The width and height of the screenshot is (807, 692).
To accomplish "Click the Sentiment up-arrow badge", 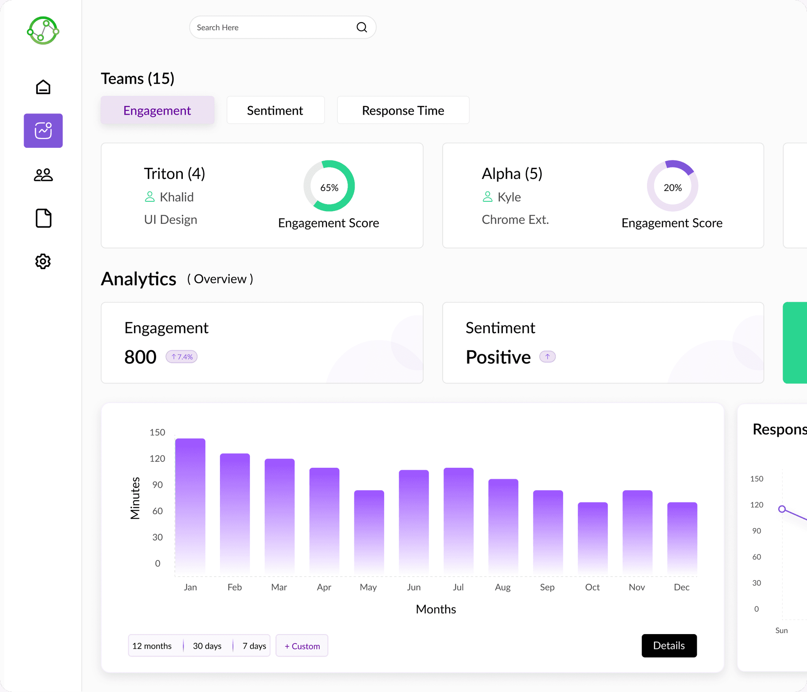I will pyautogui.click(x=547, y=357).
